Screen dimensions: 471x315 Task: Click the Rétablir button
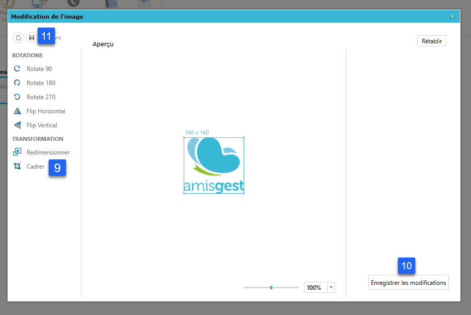[432, 41]
